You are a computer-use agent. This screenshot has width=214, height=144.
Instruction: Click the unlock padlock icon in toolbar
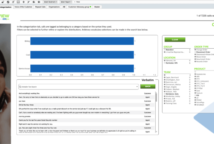(3, 2)
